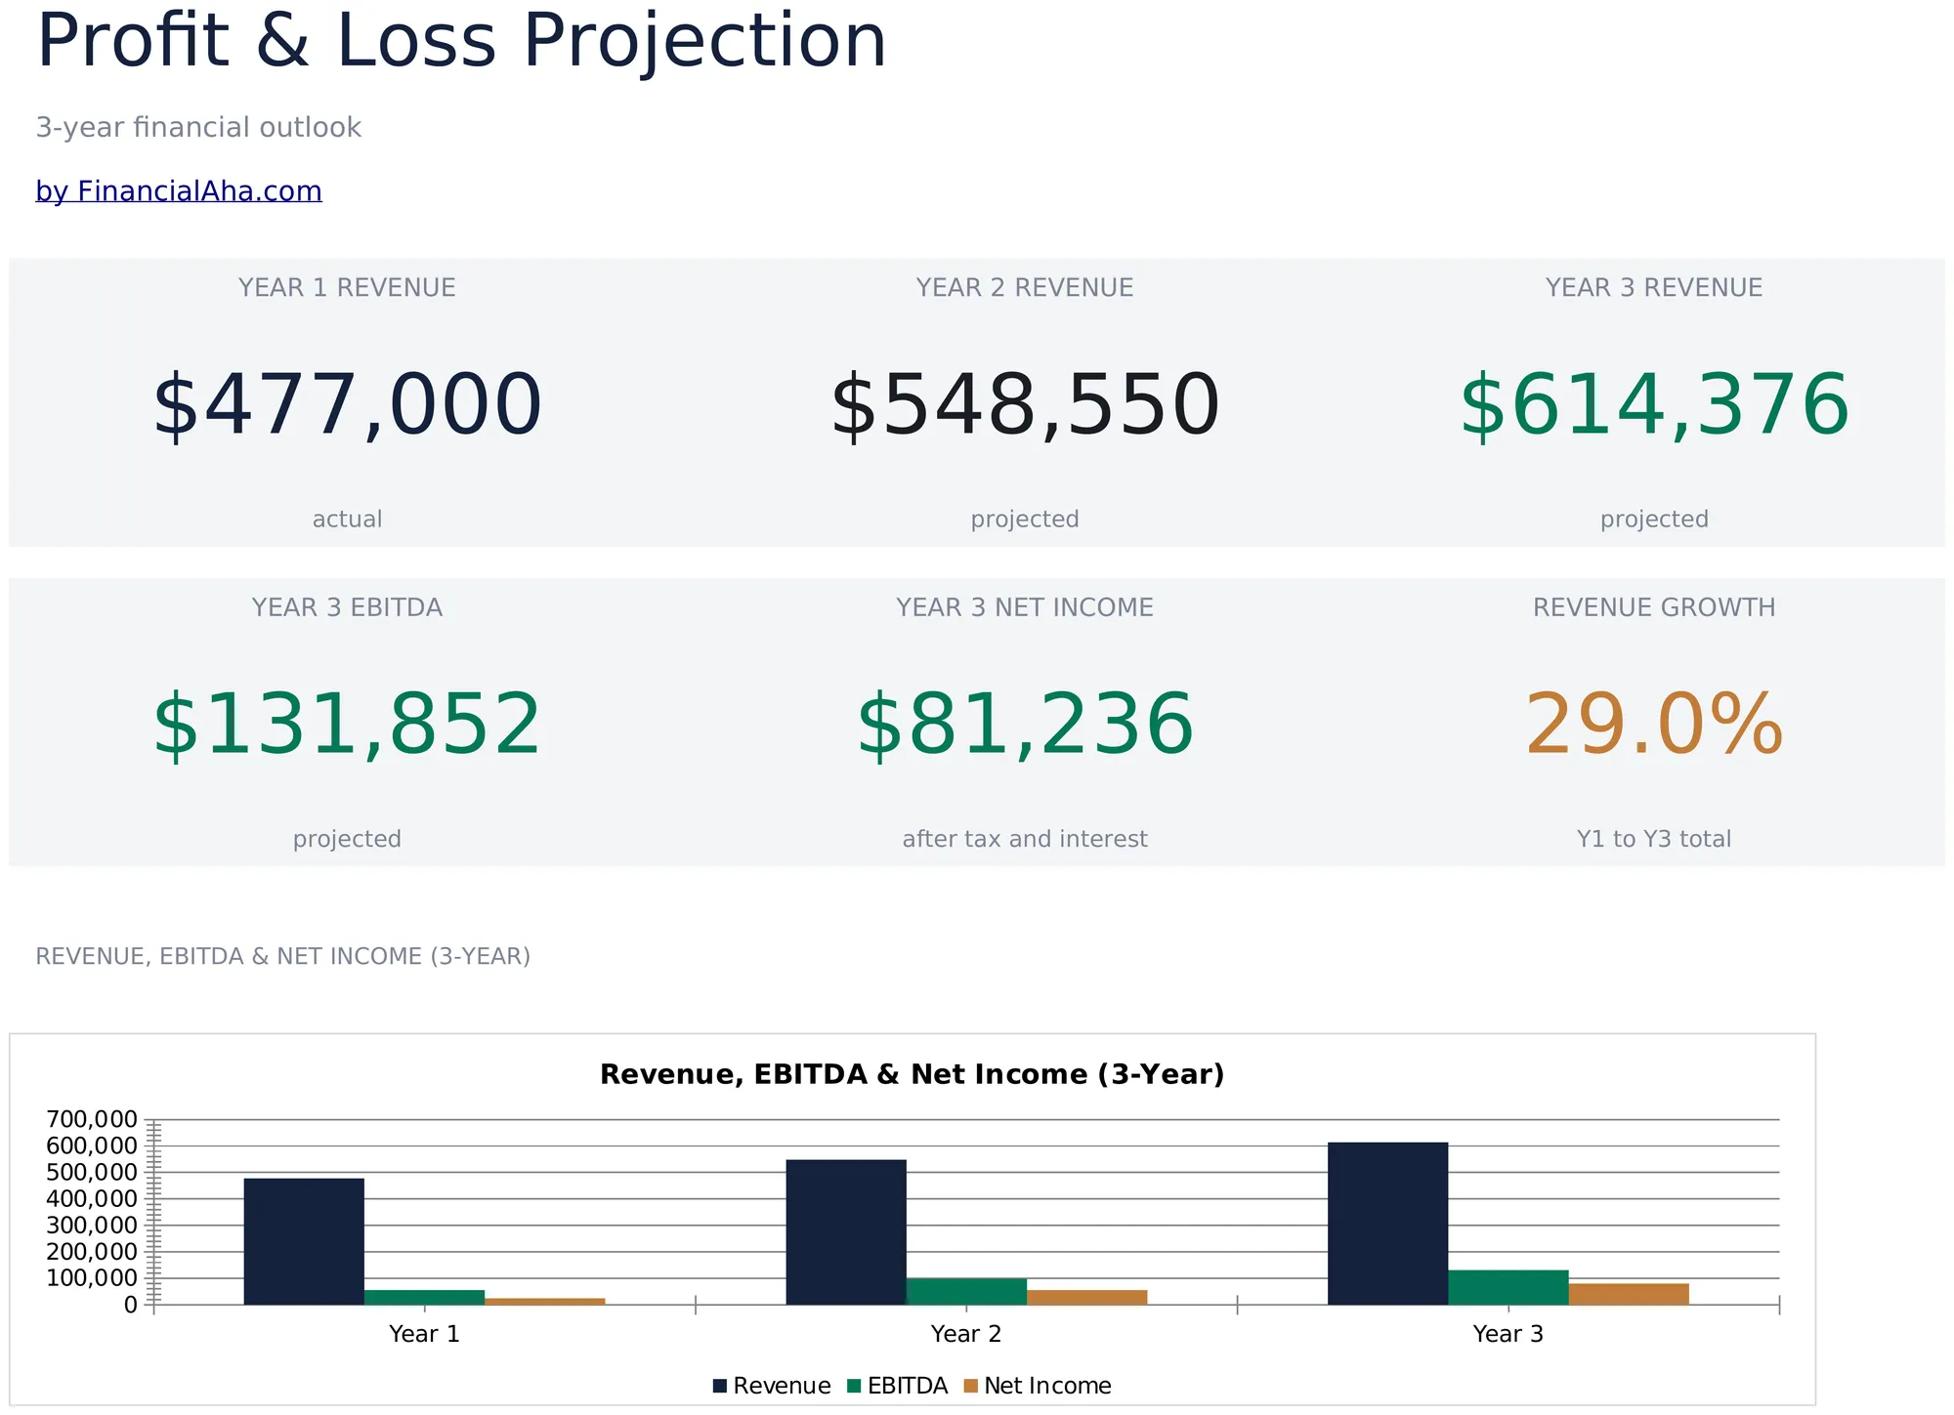The width and height of the screenshot is (1954, 1415).
Task: Click the EBITDA legend label text
Action: point(908,1386)
